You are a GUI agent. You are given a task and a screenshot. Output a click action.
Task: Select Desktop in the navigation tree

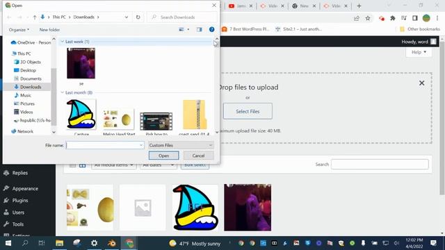[x=28, y=70]
